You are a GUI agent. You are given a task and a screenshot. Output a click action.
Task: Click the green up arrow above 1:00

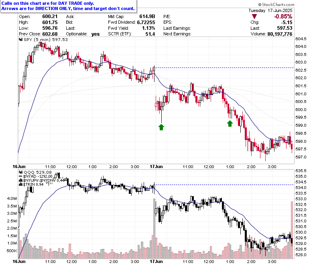click(230, 123)
